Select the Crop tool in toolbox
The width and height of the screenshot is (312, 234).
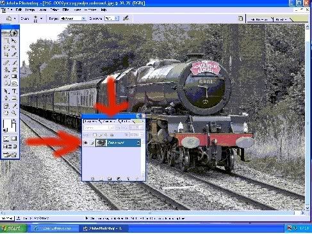(6, 54)
